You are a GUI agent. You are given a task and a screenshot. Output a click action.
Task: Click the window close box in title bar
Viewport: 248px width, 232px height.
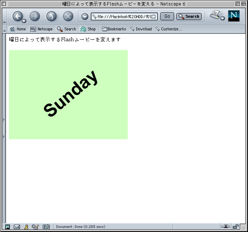coord(4,4)
